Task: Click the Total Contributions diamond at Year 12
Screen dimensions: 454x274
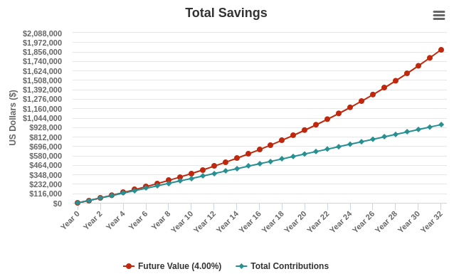Action: 214,174
